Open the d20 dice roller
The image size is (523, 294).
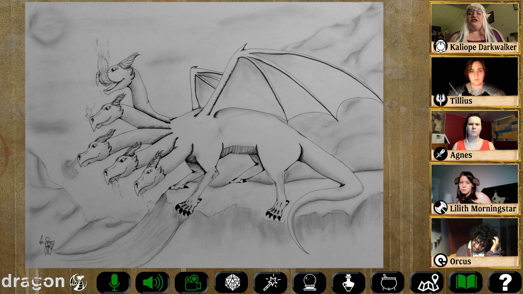pos(231,282)
